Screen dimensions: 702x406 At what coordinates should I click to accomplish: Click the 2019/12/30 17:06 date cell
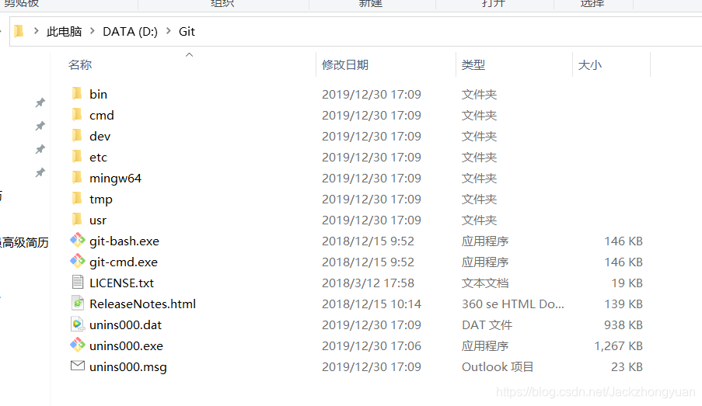coord(372,346)
